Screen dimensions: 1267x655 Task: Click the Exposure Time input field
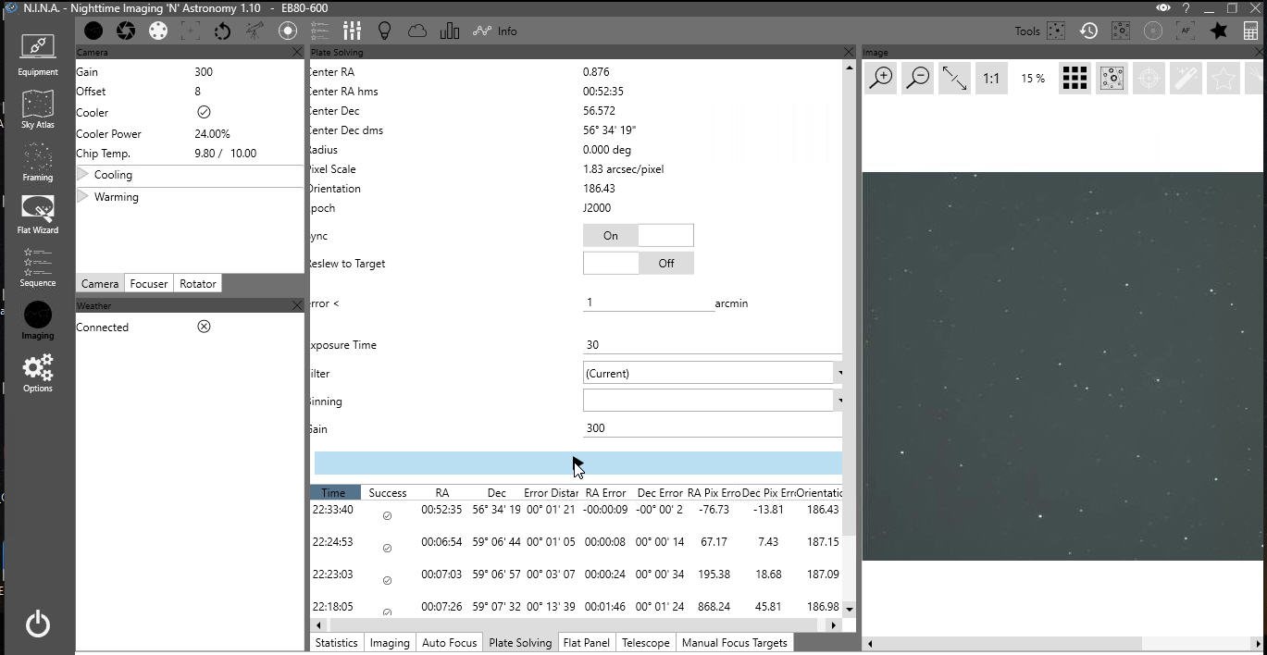(x=712, y=345)
